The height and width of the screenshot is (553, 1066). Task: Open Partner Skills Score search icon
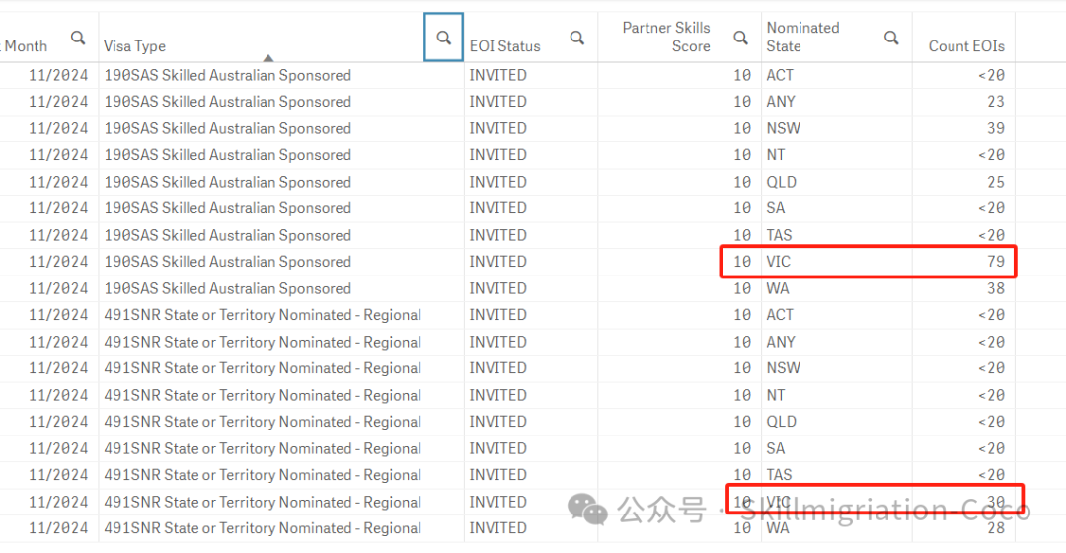[740, 38]
